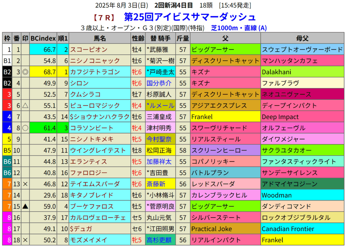Click the sire cell Practical Joke
This screenshot has height=247, width=346.
coord(212,229)
